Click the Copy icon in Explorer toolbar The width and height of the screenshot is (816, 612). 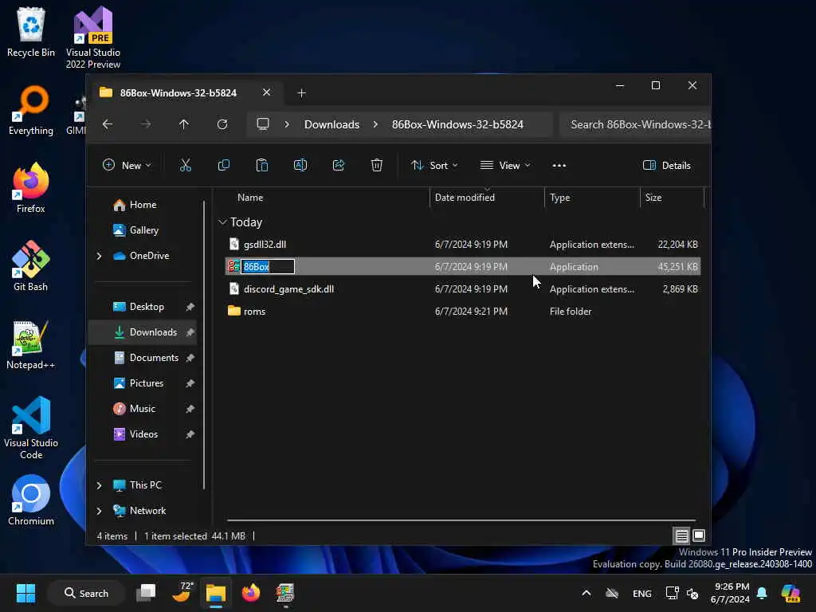point(224,166)
